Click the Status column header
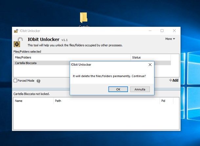 click(x=150, y=57)
